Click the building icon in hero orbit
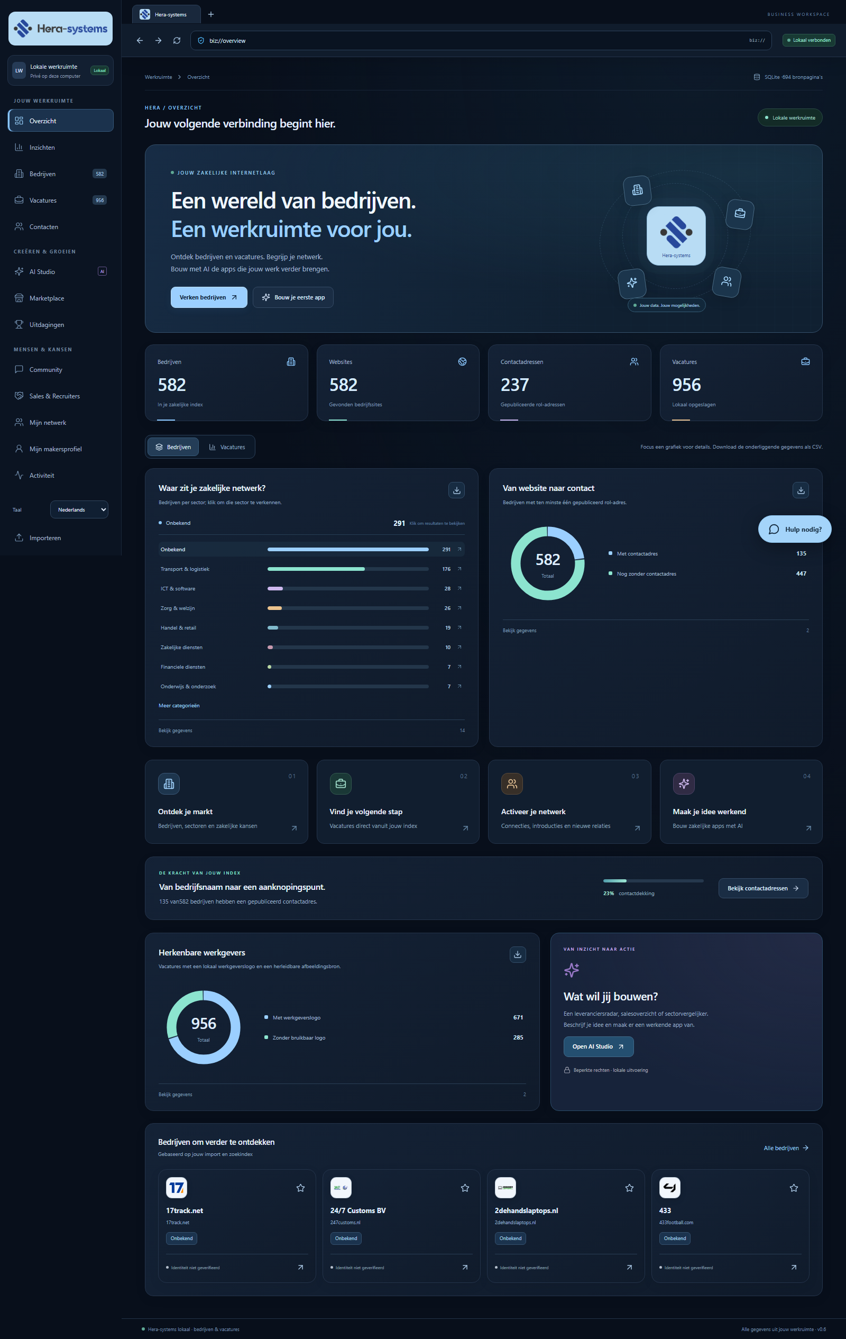Screen dimensions: 846x1339 (x=638, y=190)
